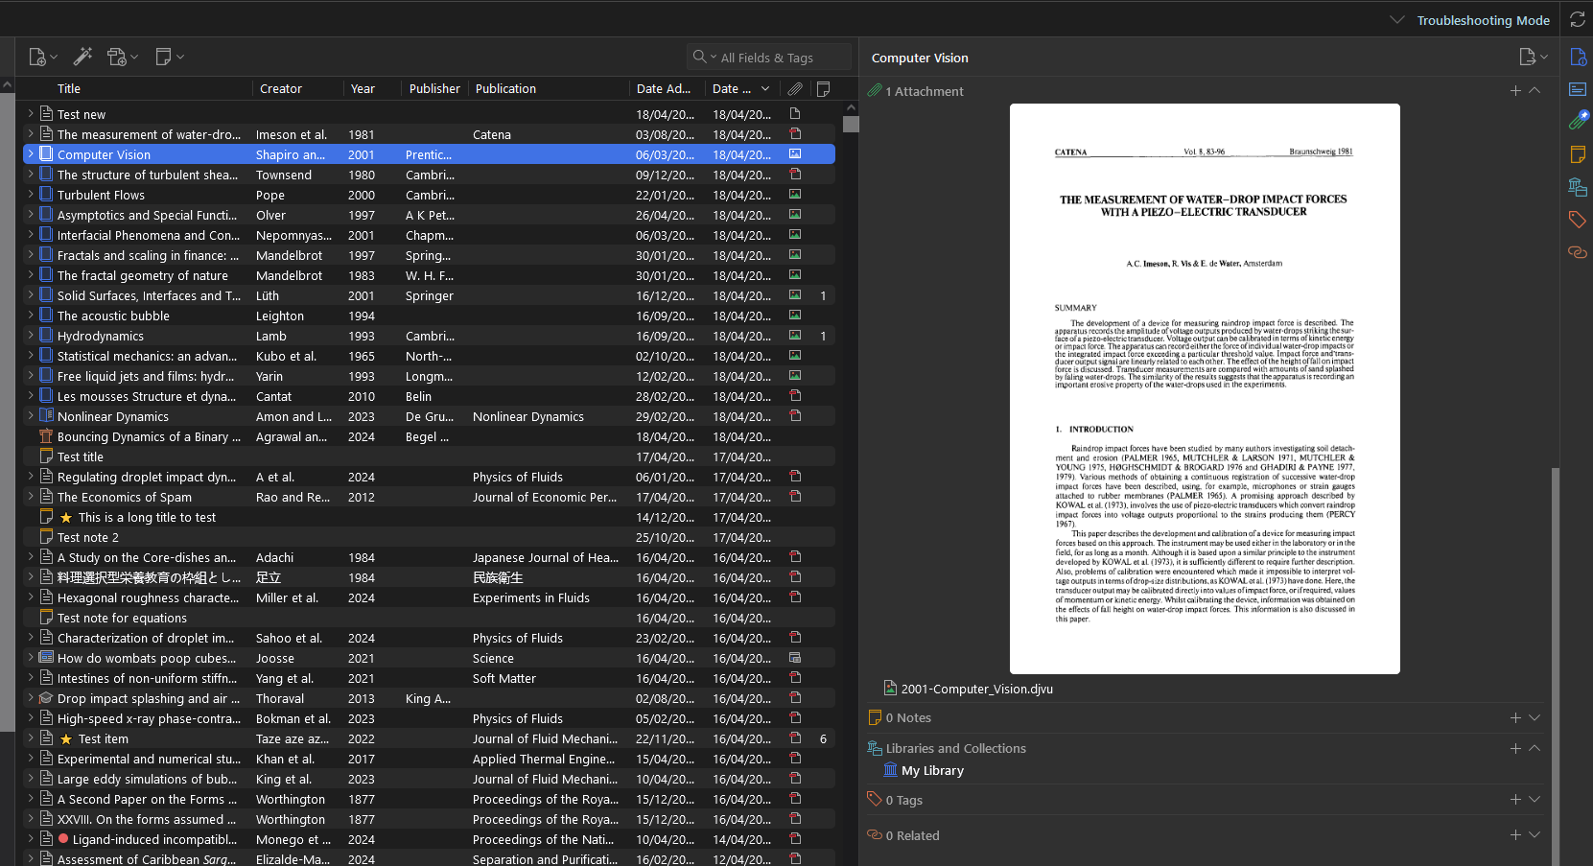This screenshot has height=866, width=1593.
Task: Select the 'The acoustic bubble' item
Action: [x=429, y=316]
